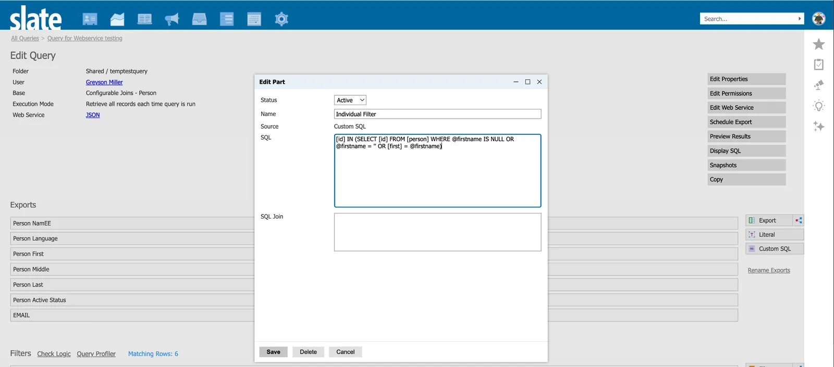The height and width of the screenshot is (367, 834).
Task: Open the Forms tray icon
Action: click(x=199, y=19)
